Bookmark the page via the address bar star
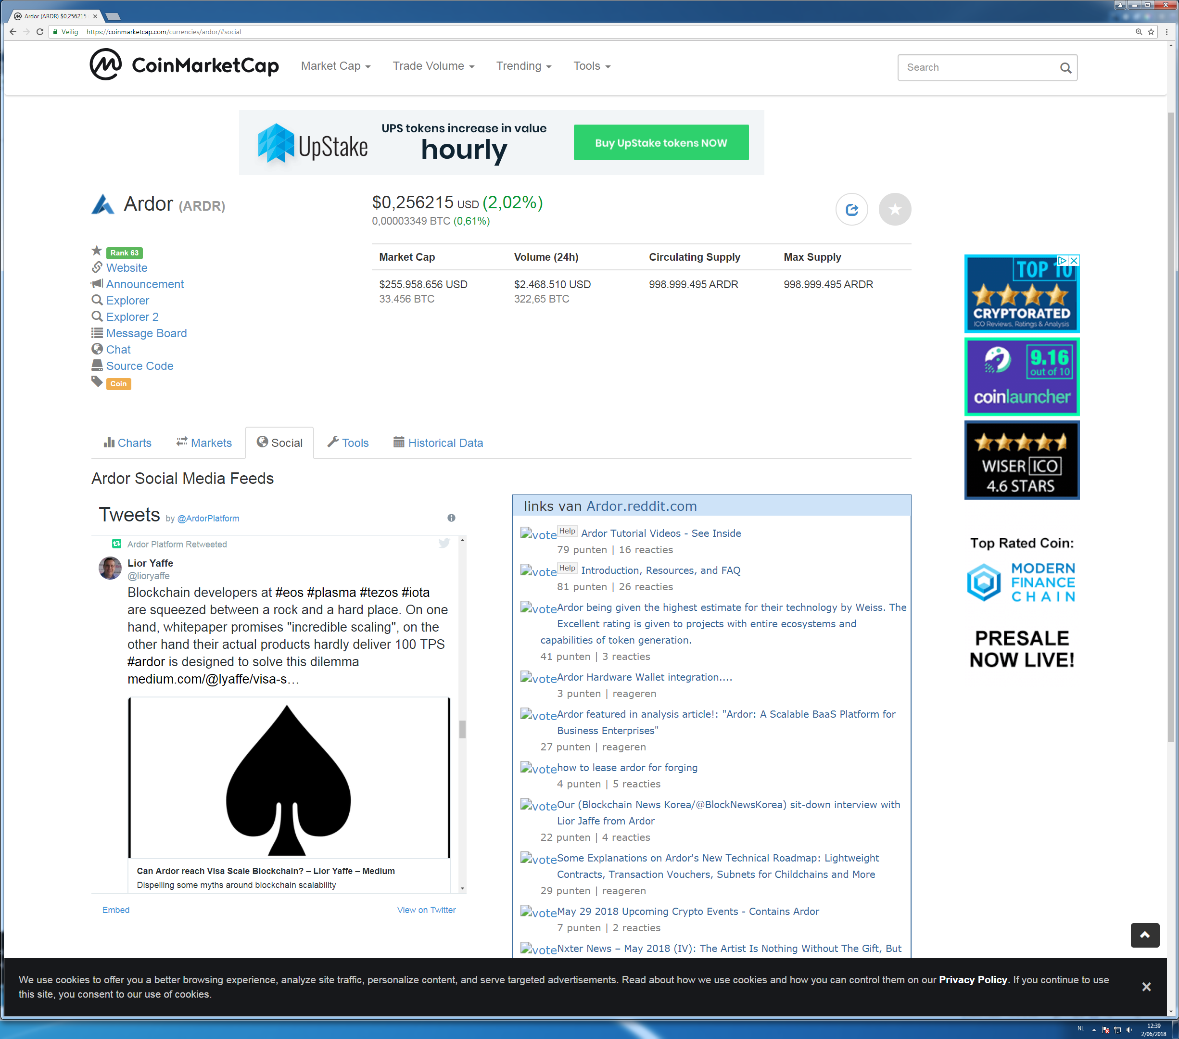 click(x=1151, y=32)
